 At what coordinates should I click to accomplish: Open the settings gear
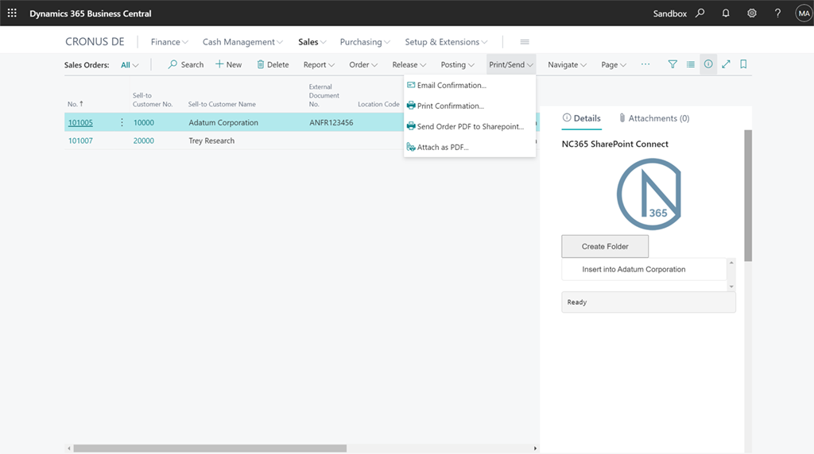coord(752,13)
